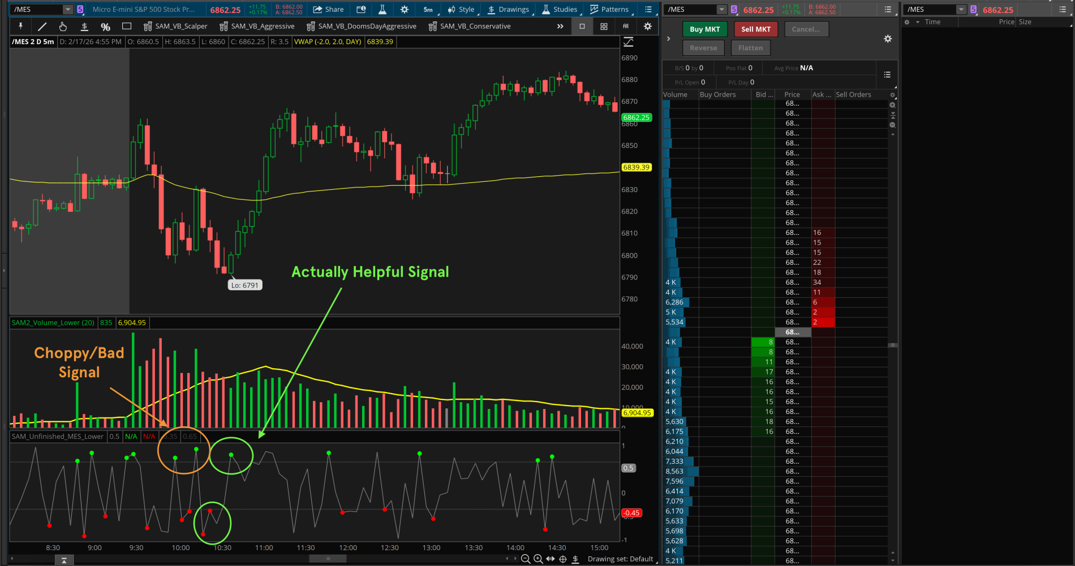Open Active Trader settings gear icon
Viewport: 1075px width, 566px height.
click(887, 38)
